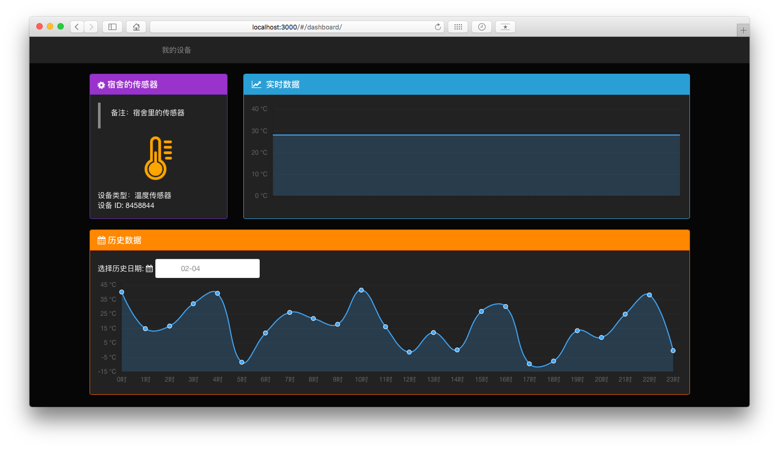Click the 22时 data point on history chart
The image size is (779, 449).
pos(649,295)
